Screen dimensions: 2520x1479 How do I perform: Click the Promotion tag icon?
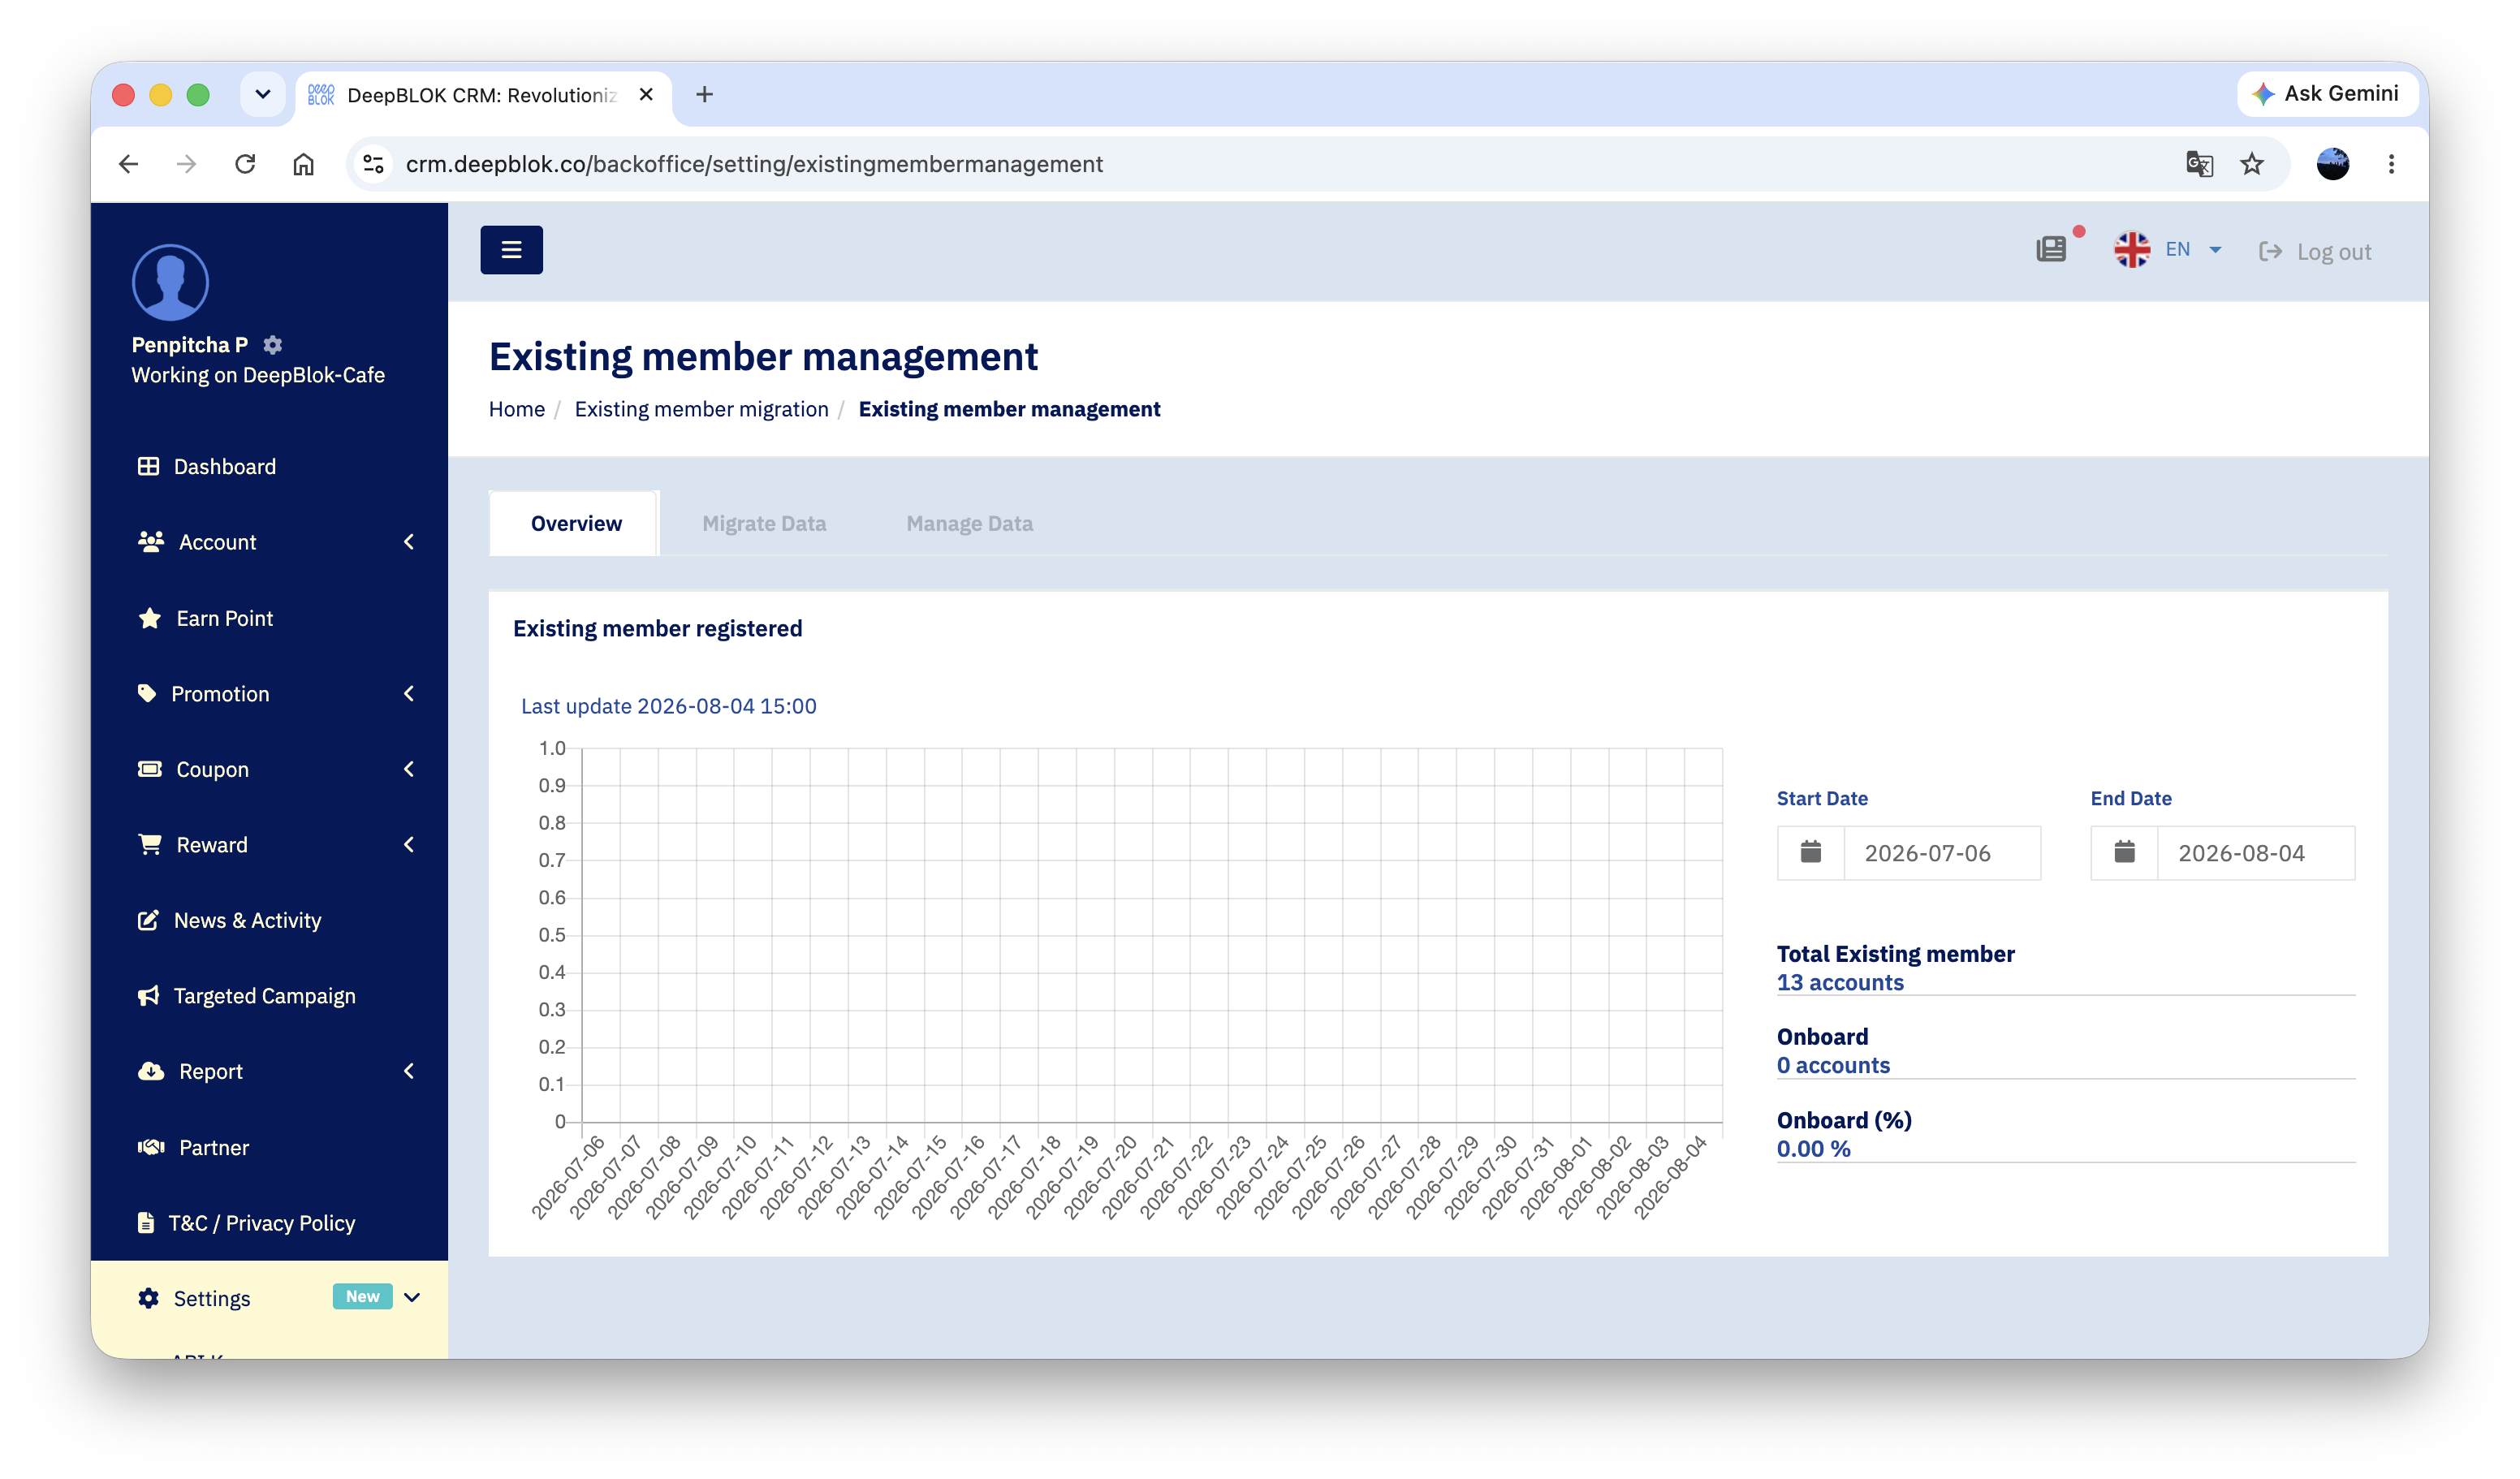147,693
